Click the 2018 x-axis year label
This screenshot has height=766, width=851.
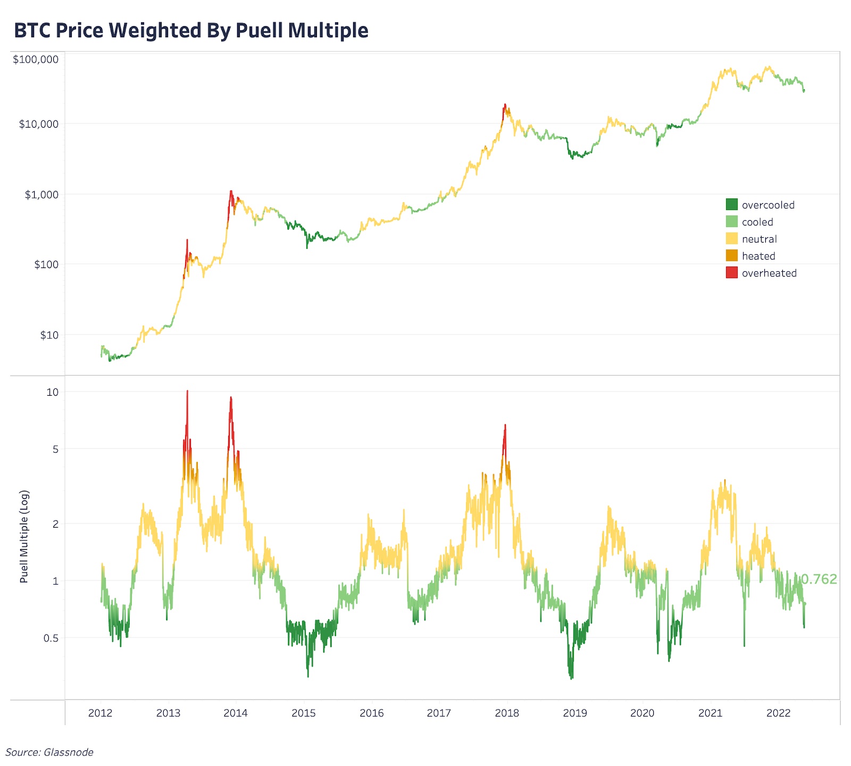pyautogui.click(x=507, y=713)
